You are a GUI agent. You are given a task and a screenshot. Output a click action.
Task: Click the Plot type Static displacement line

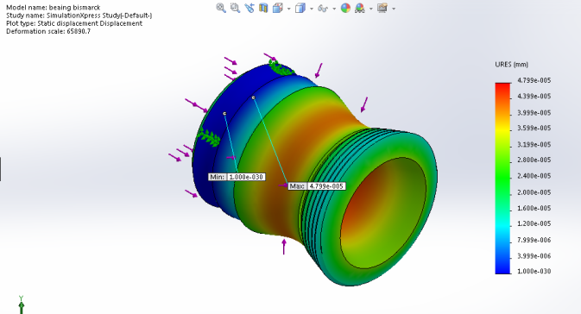pos(74,23)
